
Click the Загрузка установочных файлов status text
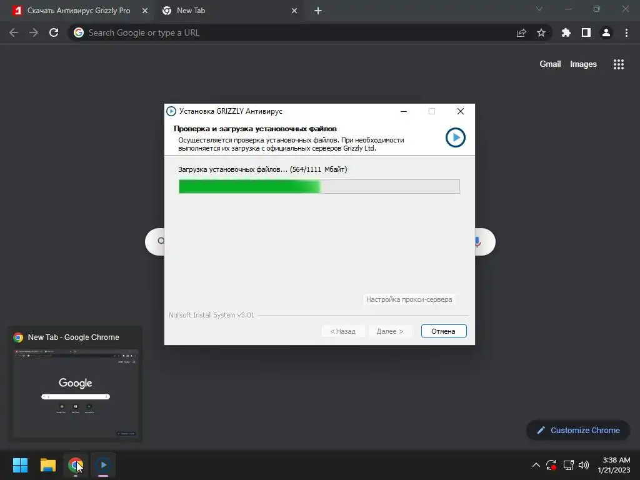(x=262, y=169)
